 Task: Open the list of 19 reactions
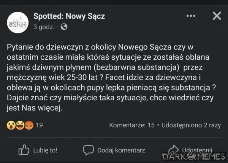pyautogui.click(x=39, y=125)
